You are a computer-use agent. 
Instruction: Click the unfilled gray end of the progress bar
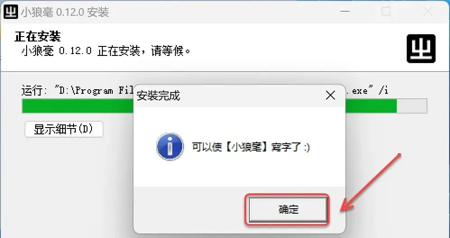[x=412, y=106]
